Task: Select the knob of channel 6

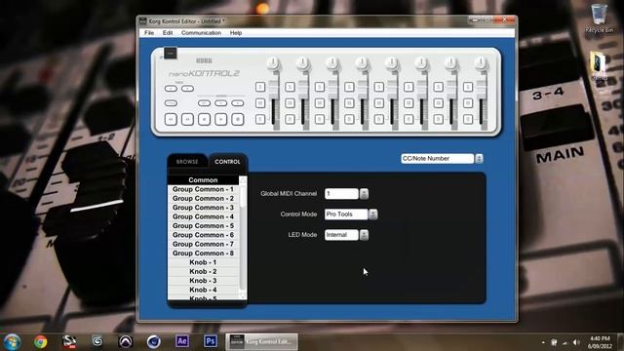Action: [421, 62]
